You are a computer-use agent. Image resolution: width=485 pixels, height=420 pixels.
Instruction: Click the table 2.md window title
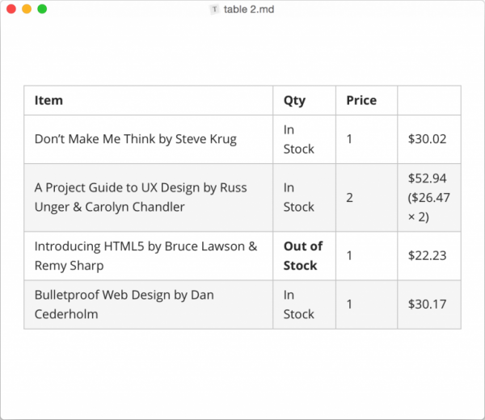coord(249,9)
